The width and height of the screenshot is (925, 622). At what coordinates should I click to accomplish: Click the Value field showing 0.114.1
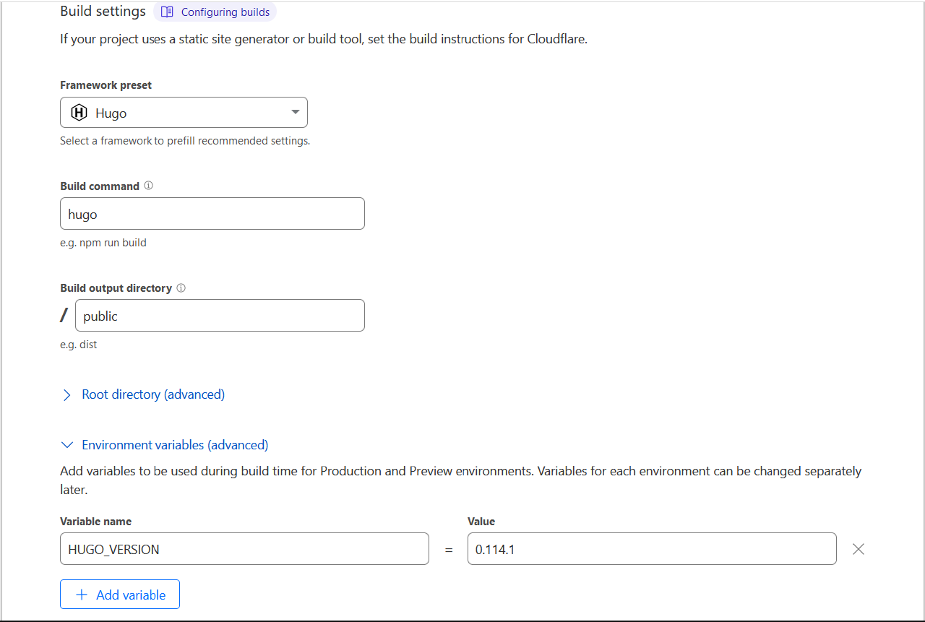click(x=652, y=549)
